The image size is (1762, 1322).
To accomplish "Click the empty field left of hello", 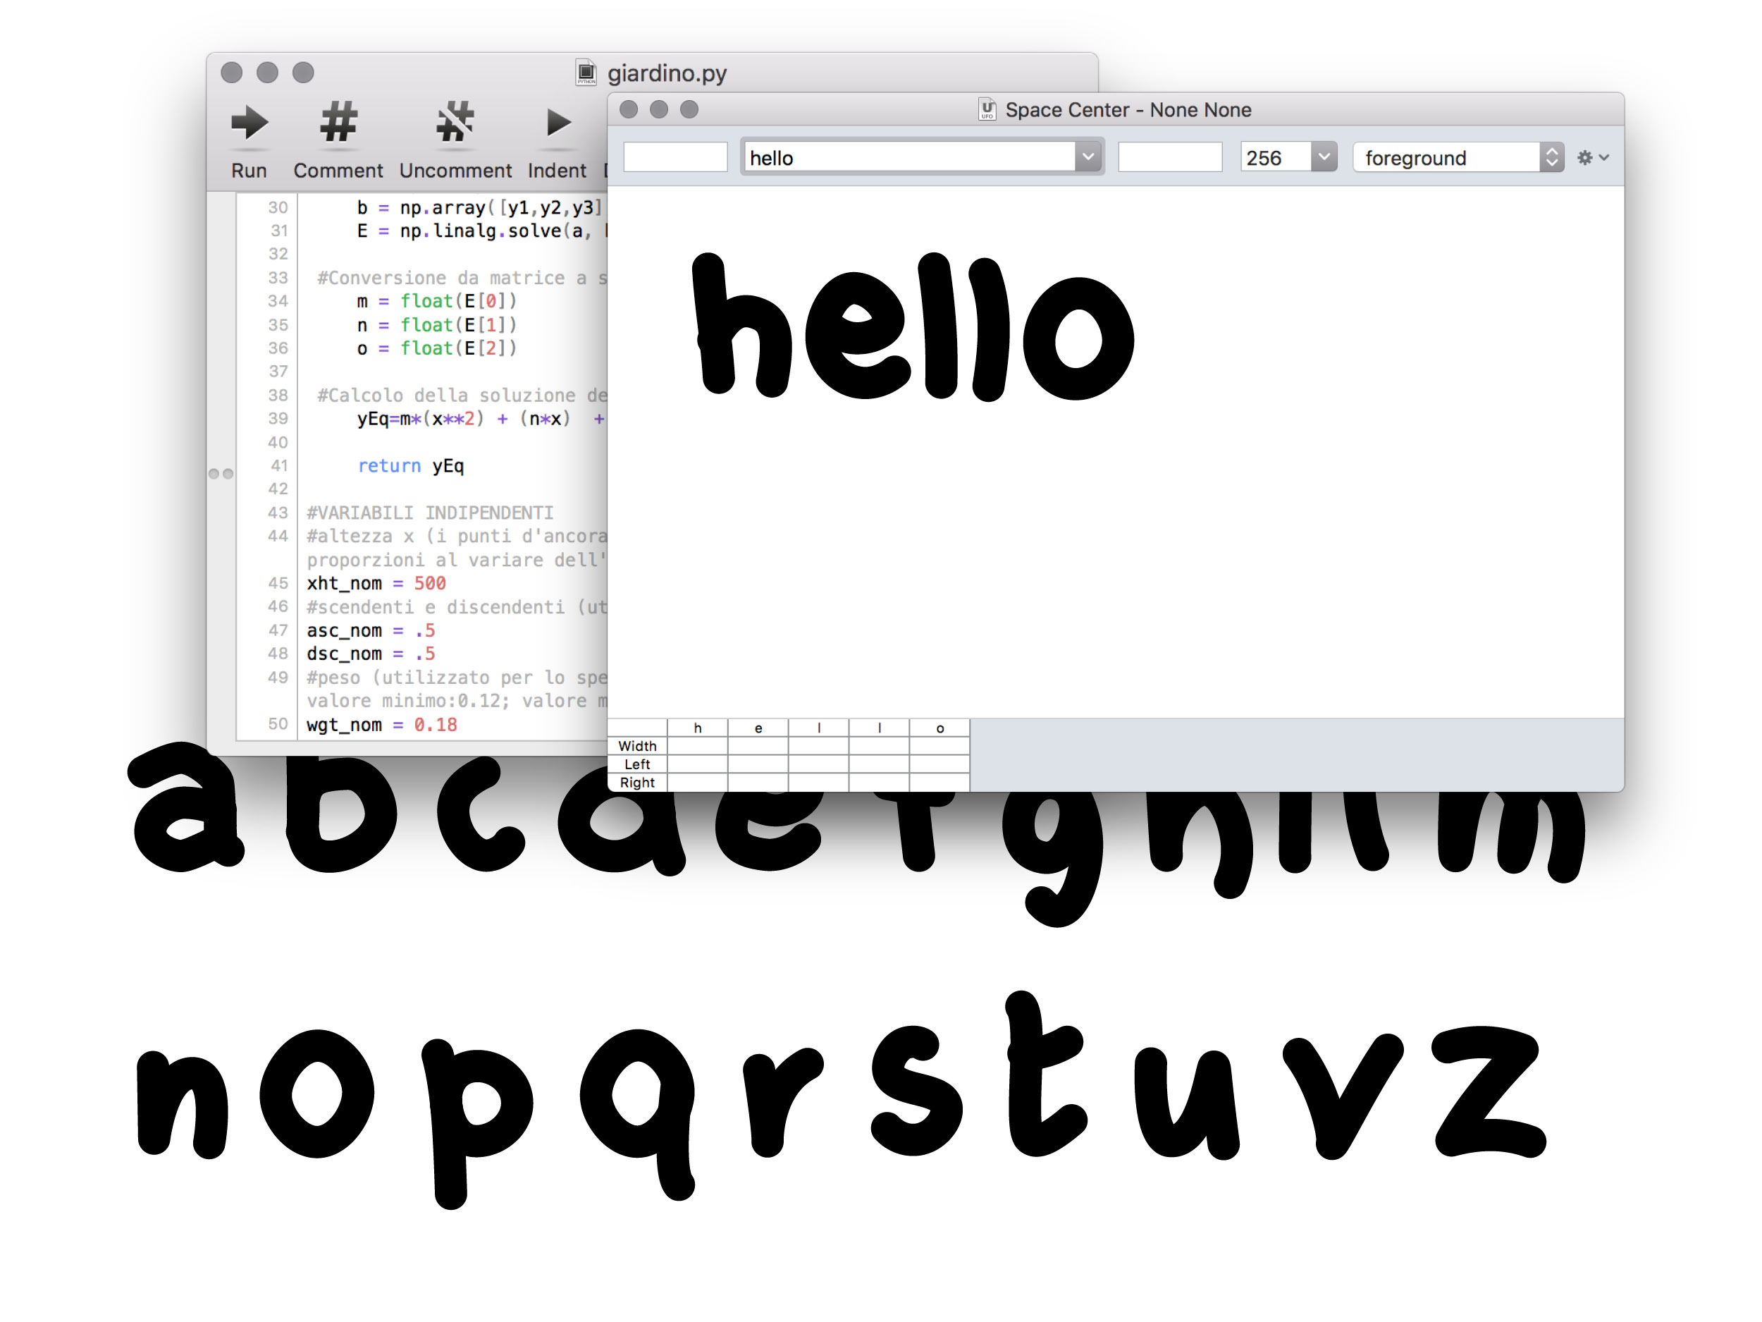I will coord(675,157).
